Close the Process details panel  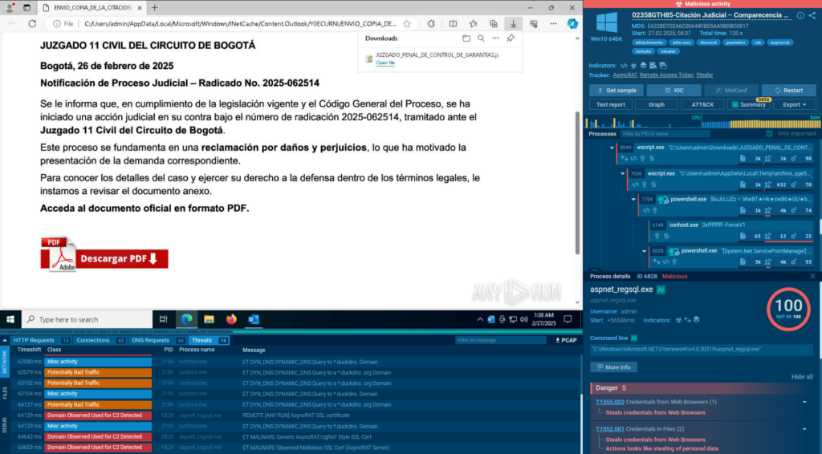tap(812, 276)
